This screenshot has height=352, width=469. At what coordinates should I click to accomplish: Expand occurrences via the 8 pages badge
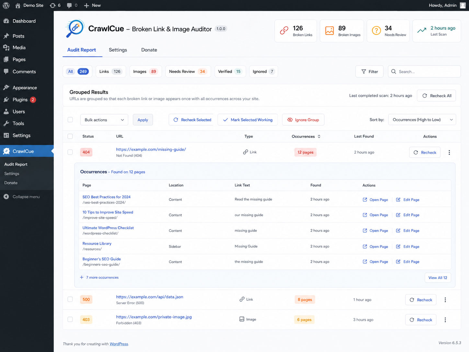(x=305, y=300)
